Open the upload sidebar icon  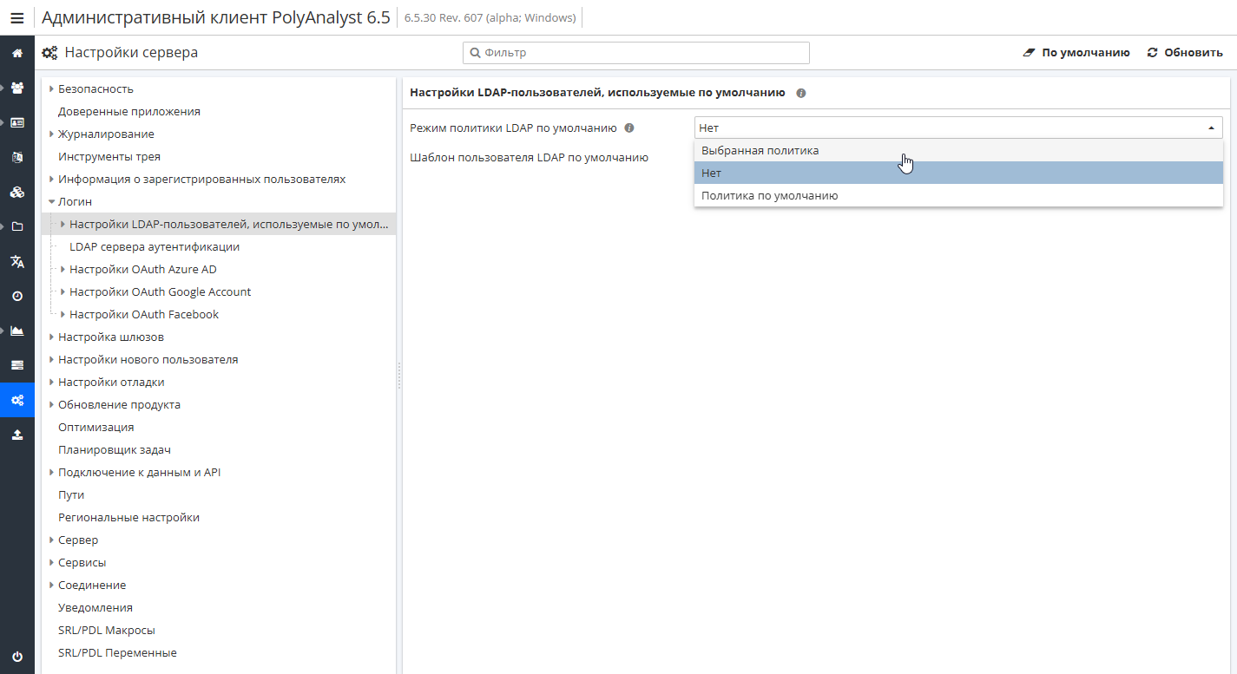[16, 435]
